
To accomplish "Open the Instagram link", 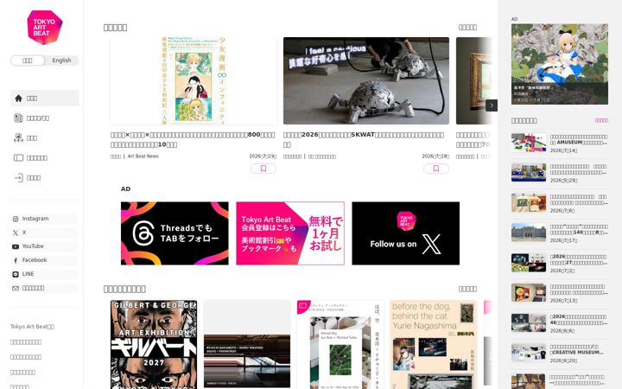I will pos(44,219).
